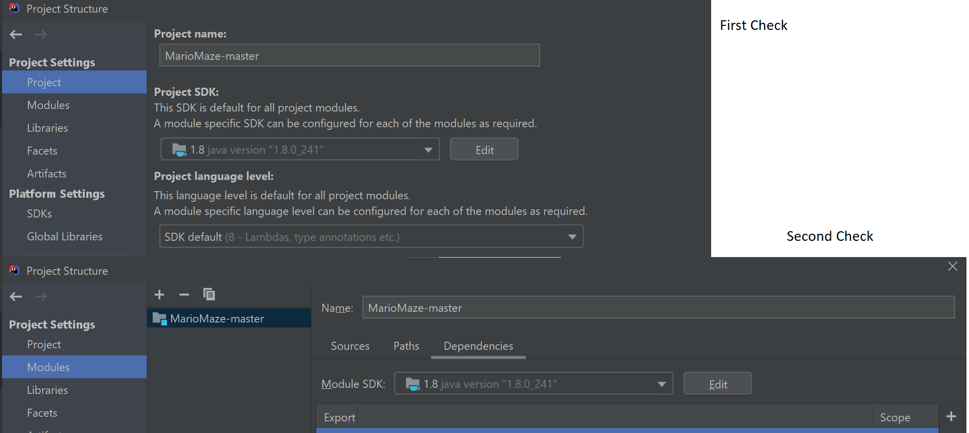The width and height of the screenshot is (969, 433).
Task: Open the Module SDK dropdown
Action: pyautogui.click(x=533, y=384)
